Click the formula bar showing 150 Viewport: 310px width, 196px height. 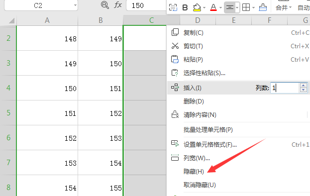coord(146,5)
